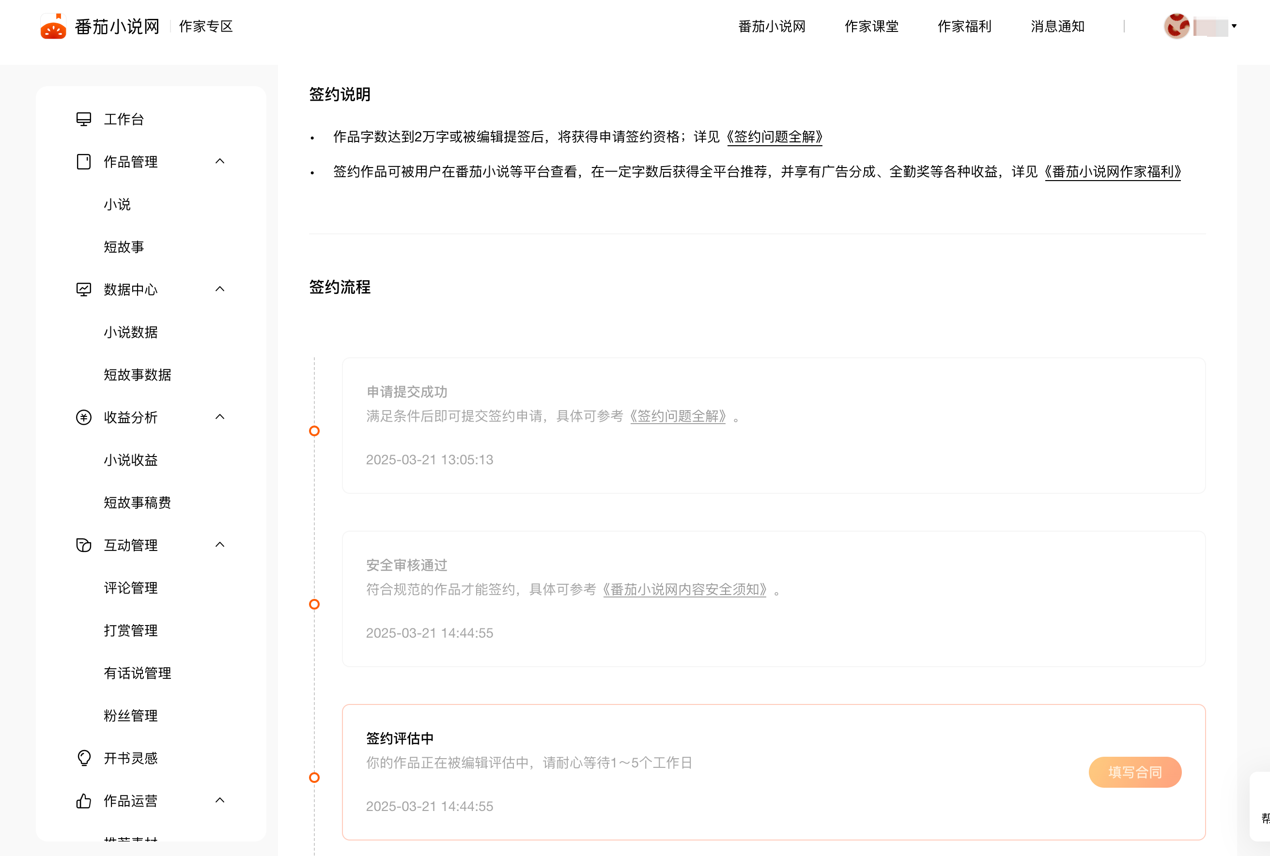Collapse the 收益分析 section chevron
Screen dimensions: 1270x856
pos(220,416)
